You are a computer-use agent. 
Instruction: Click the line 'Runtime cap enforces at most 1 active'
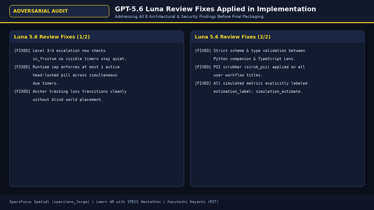tap(76, 67)
